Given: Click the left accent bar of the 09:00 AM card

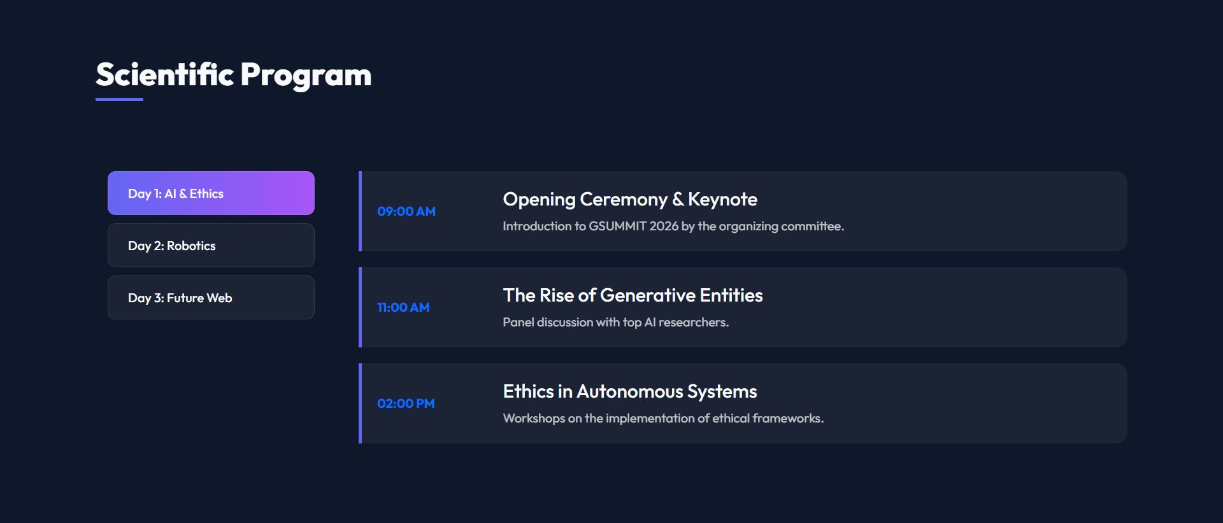Looking at the screenshot, I should (x=361, y=211).
